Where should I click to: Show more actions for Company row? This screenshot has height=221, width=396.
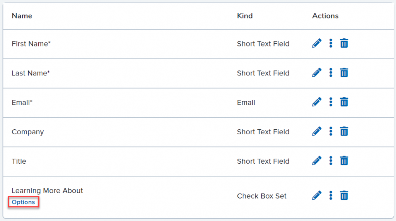[x=331, y=132]
